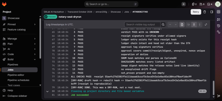Click the log search magnifier button
Viewport: 222px width, 101px height.
click(x=163, y=24)
